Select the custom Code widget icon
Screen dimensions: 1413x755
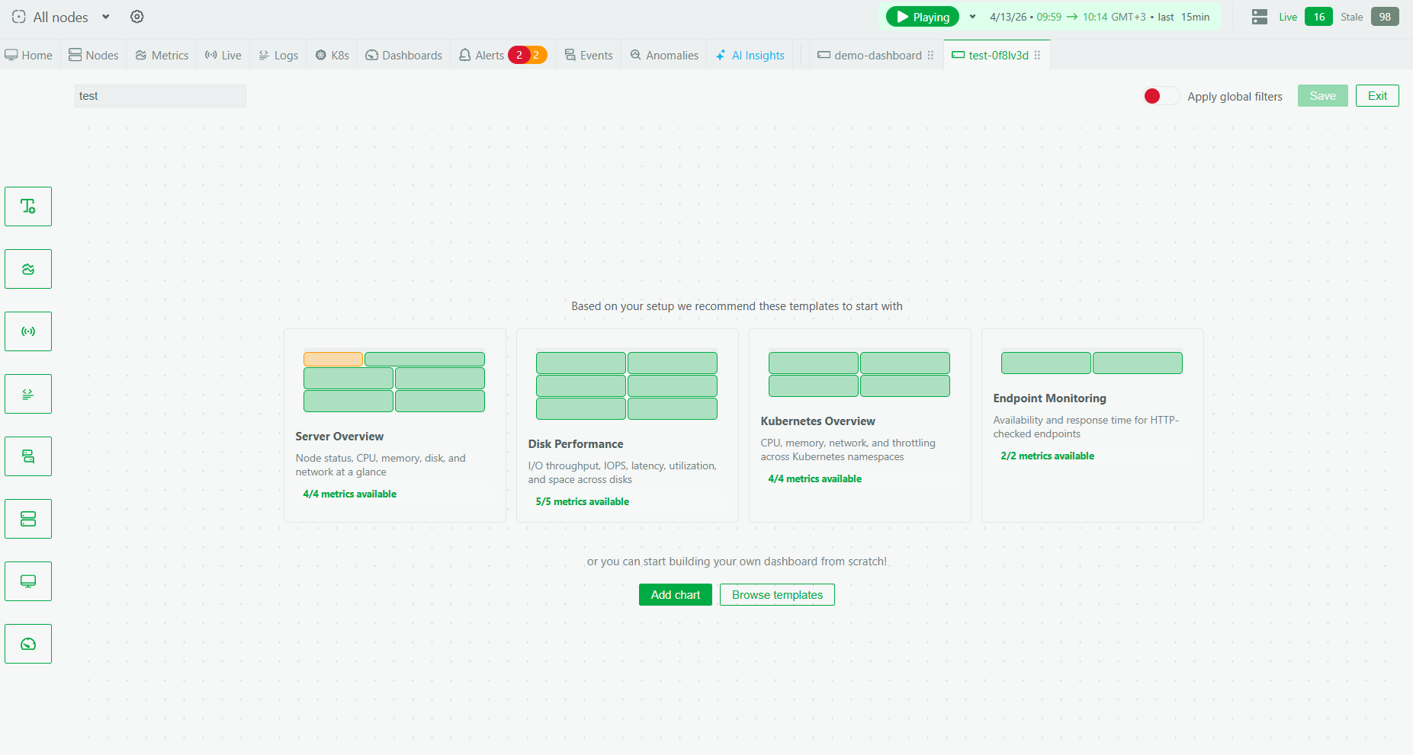(x=28, y=394)
